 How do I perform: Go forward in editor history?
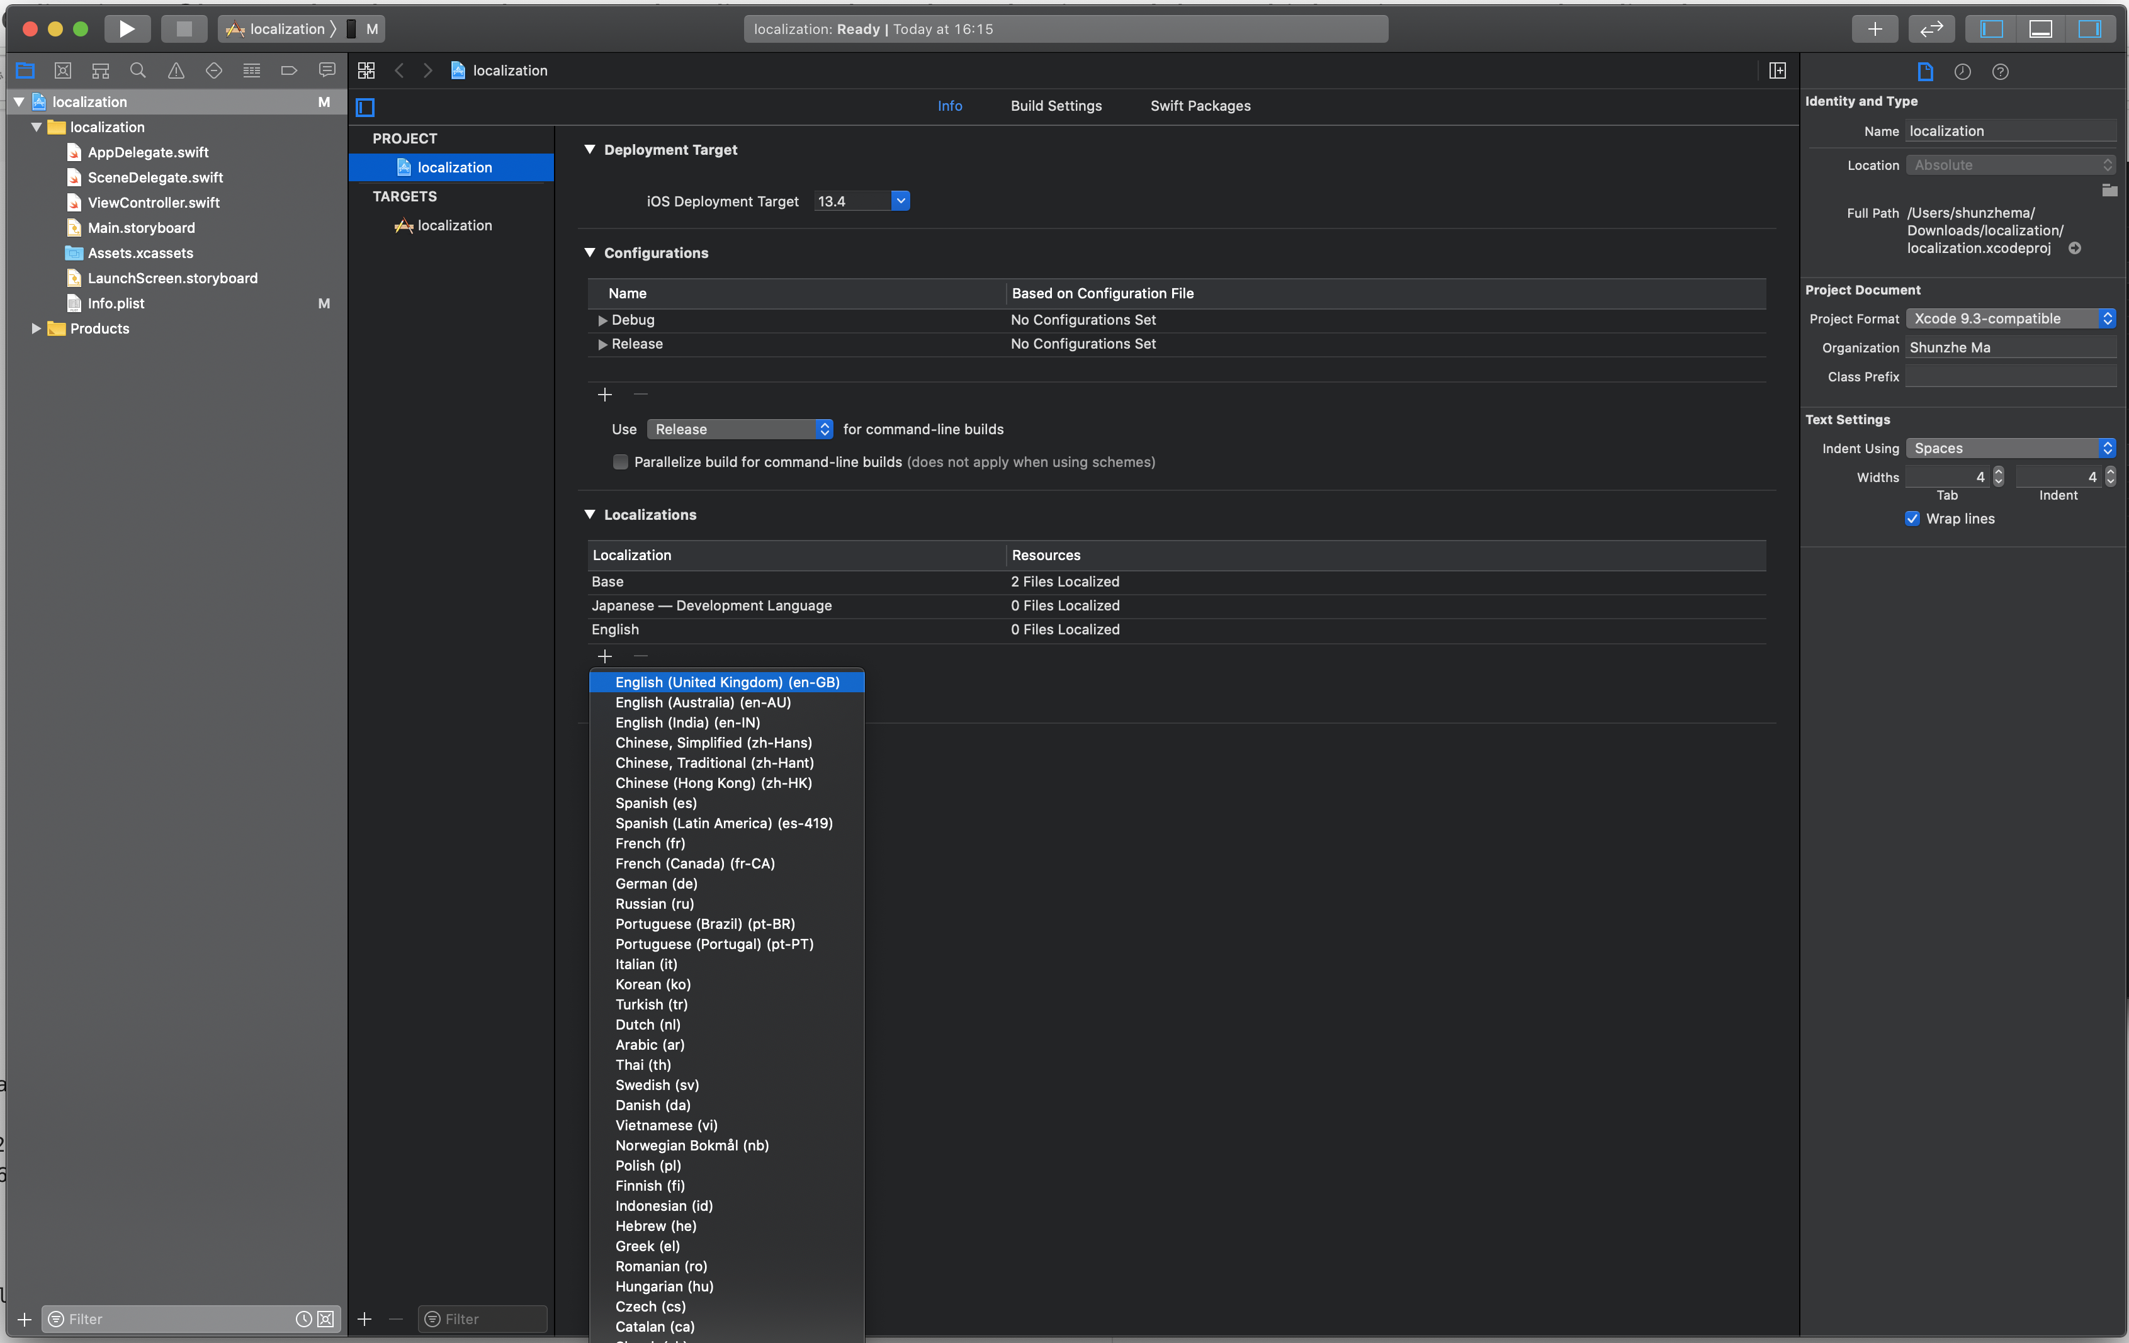(428, 70)
